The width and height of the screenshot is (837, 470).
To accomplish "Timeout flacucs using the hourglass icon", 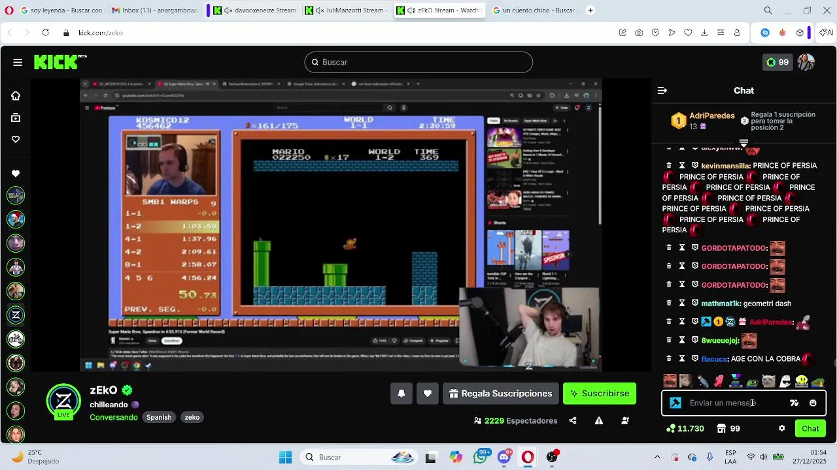I will (x=682, y=359).
